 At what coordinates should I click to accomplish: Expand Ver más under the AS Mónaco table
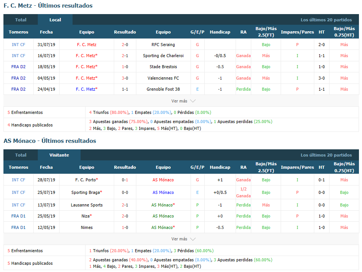[x=183, y=239]
